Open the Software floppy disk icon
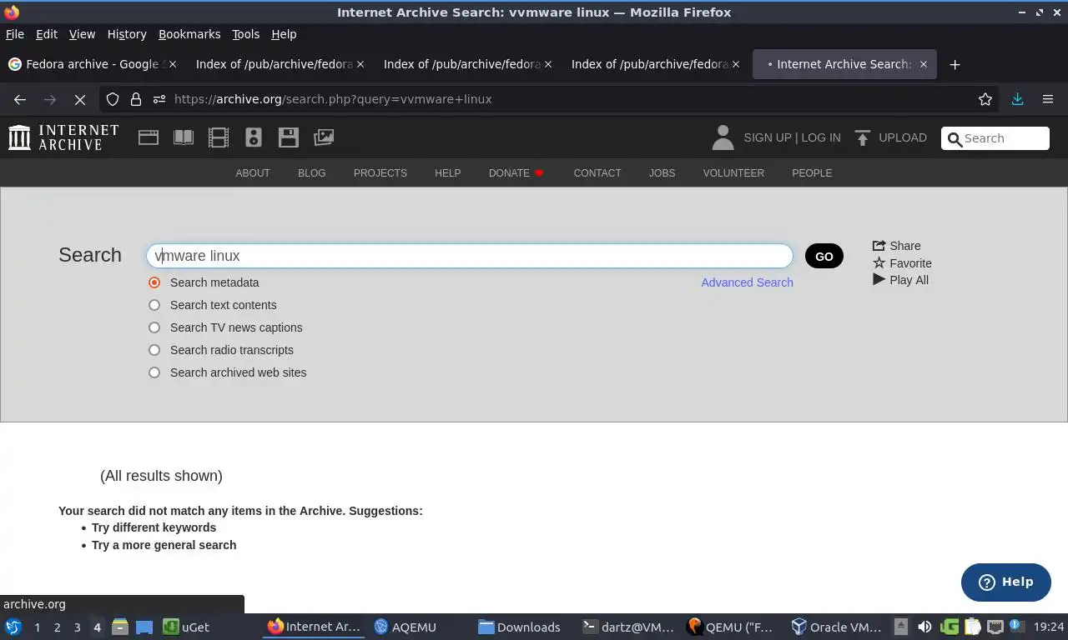 tap(289, 137)
